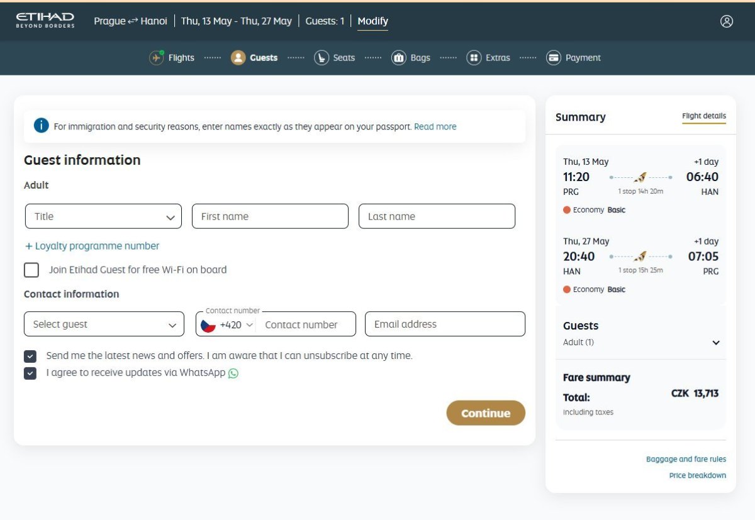This screenshot has width=755, height=520.
Task: Click the Contact number input field
Action: coord(306,325)
